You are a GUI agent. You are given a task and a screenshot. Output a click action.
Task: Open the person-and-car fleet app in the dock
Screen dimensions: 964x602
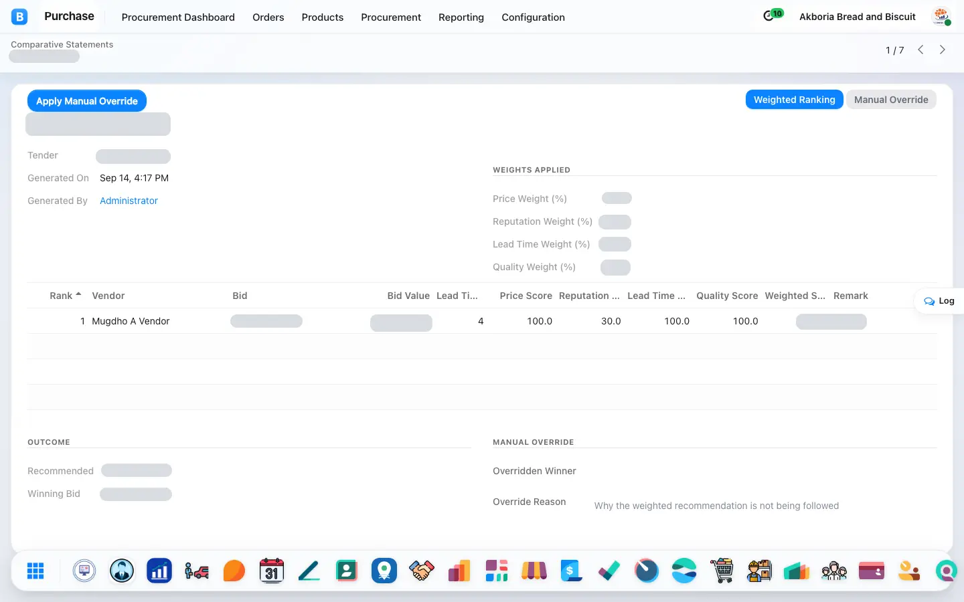coord(197,571)
